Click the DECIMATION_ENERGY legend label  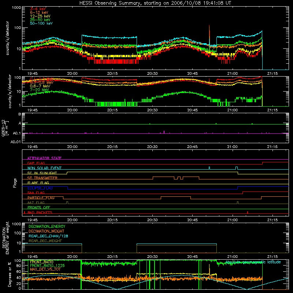(47, 226)
